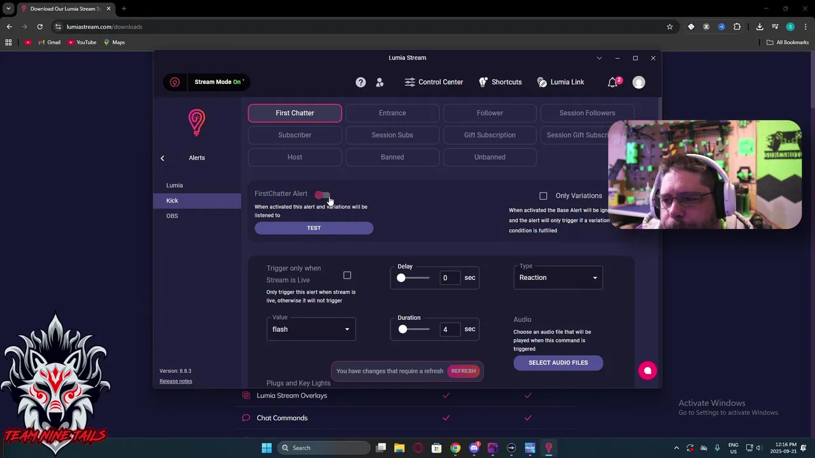Select the Gift Subscription tab
Image resolution: width=815 pixels, height=458 pixels.
pyautogui.click(x=490, y=135)
